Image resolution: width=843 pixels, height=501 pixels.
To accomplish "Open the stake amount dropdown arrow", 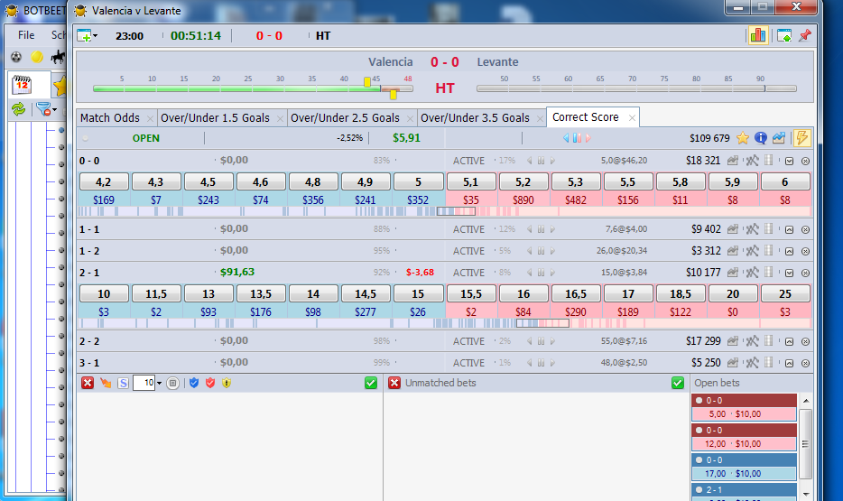I will 159,384.
